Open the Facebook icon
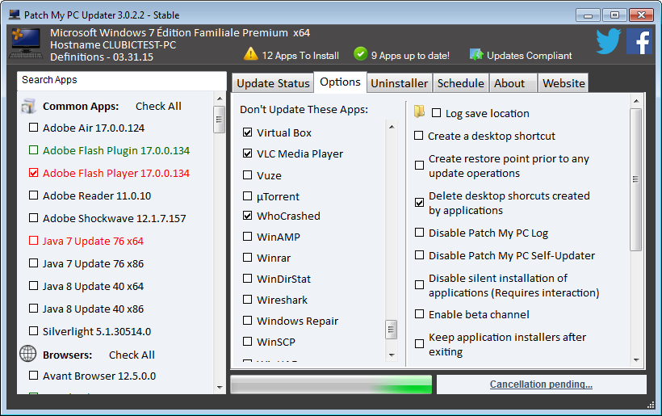The image size is (662, 416). [x=639, y=41]
